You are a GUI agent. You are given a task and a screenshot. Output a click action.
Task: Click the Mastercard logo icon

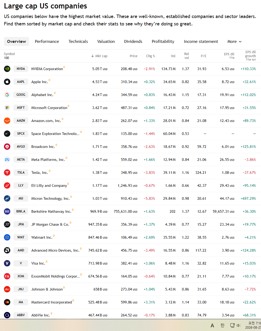[7, 302]
